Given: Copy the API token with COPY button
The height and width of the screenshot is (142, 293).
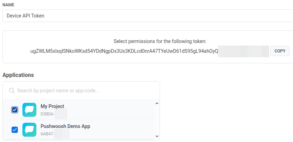Looking at the screenshot, I should point(280,51).
